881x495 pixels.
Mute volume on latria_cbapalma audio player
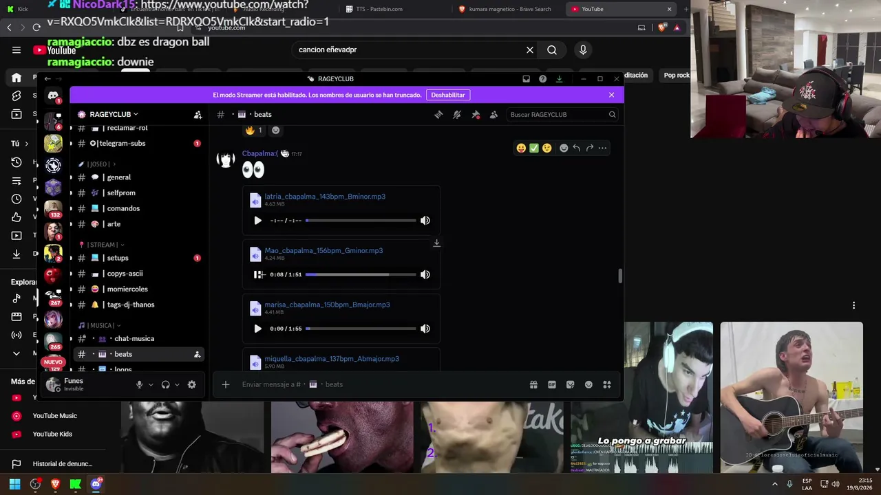tap(425, 221)
